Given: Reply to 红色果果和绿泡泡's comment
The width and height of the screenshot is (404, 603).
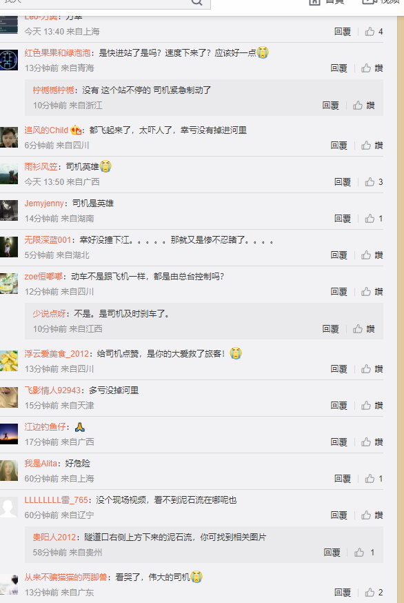Looking at the screenshot, I should point(339,68).
